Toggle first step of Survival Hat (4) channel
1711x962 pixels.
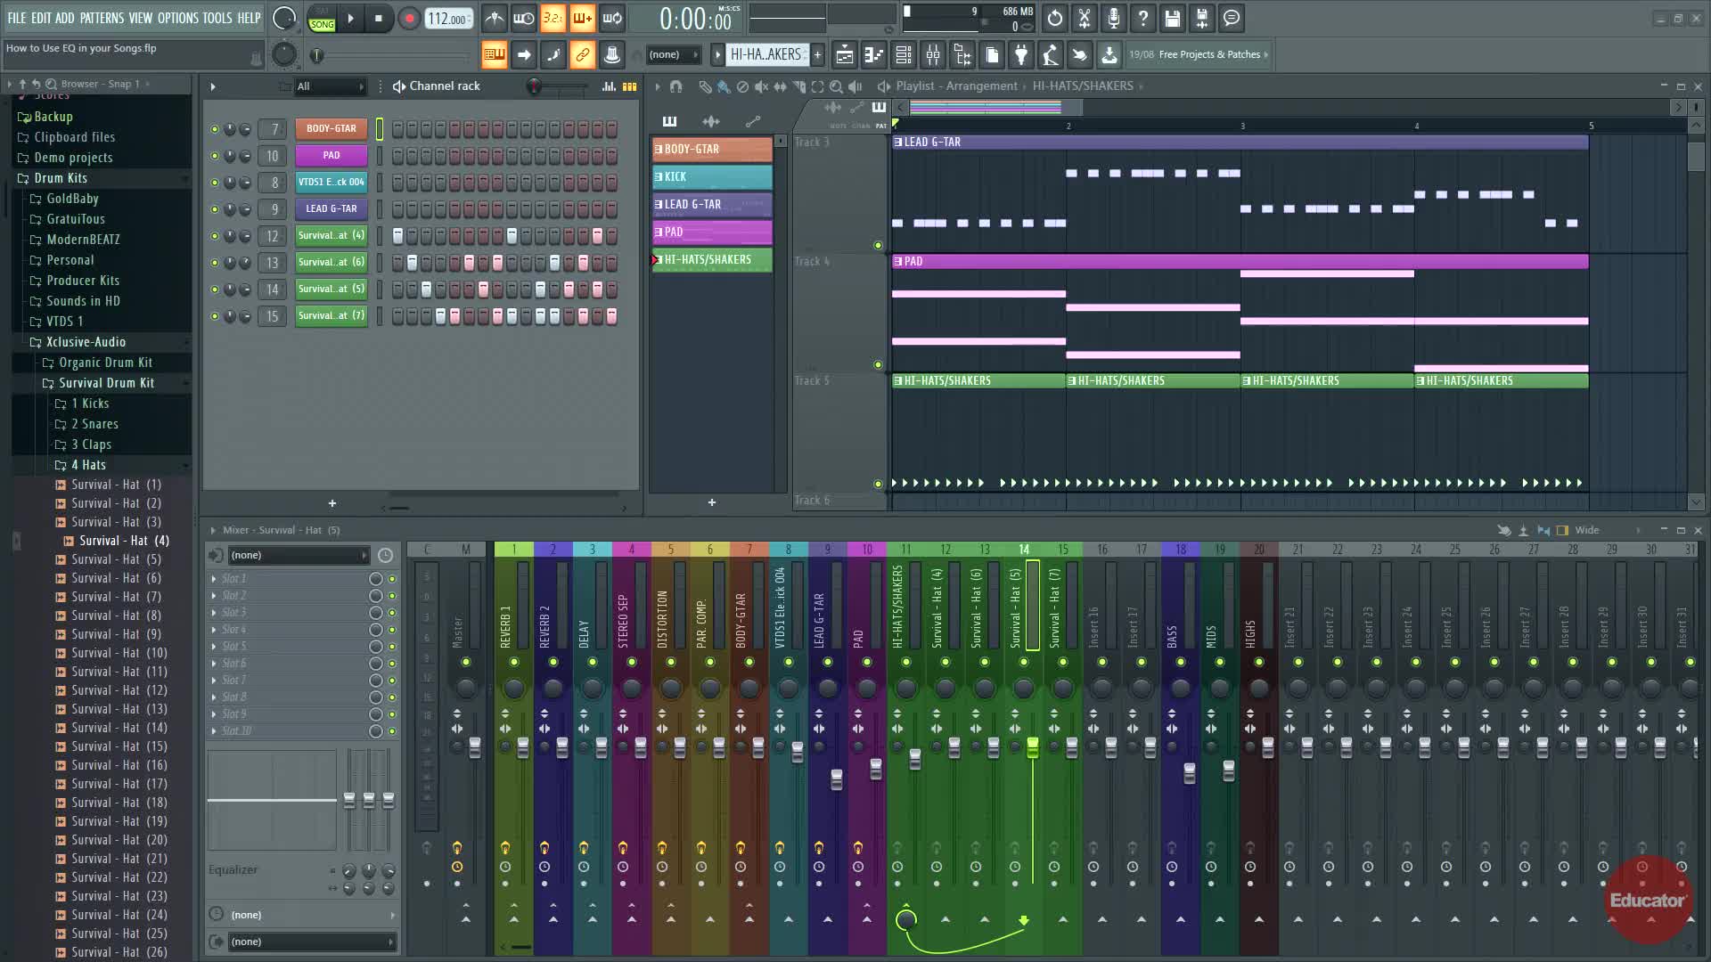[398, 236]
